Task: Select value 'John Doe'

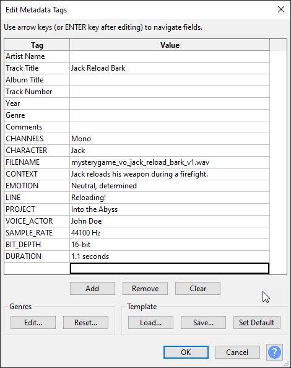Action: coord(170,221)
